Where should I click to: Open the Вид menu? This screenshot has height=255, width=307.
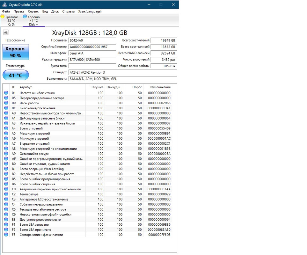point(45,11)
